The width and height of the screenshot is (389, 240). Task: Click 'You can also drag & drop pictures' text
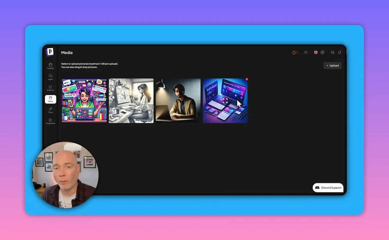pyautogui.click(x=79, y=67)
